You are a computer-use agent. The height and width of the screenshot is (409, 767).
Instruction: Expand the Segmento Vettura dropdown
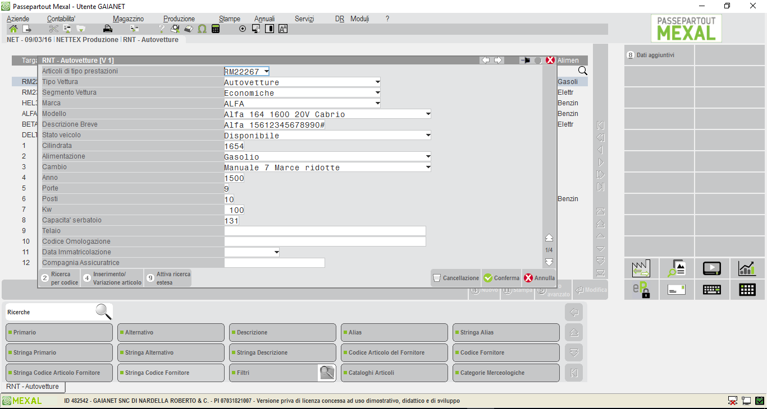point(378,93)
